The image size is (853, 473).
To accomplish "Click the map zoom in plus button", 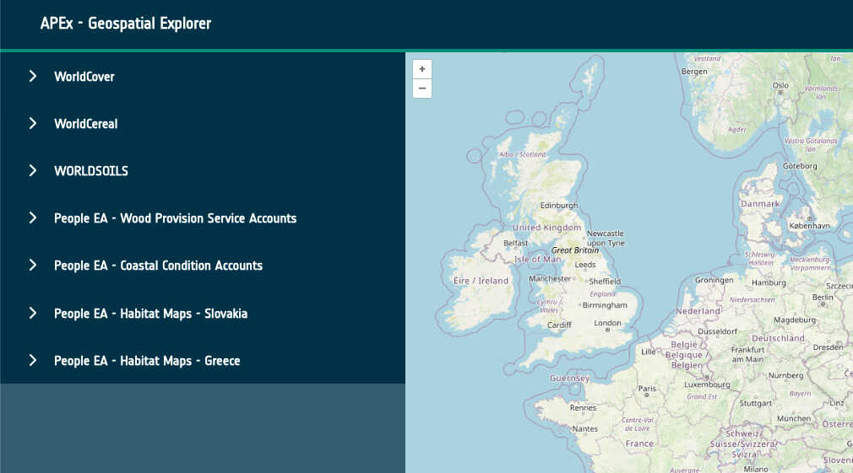I will click(x=422, y=69).
